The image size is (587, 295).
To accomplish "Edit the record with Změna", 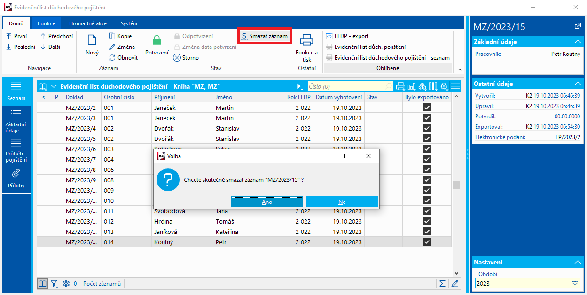I will 122,47.
